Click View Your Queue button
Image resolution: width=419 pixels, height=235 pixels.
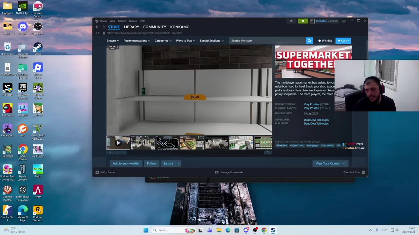(x=330, y=164)
